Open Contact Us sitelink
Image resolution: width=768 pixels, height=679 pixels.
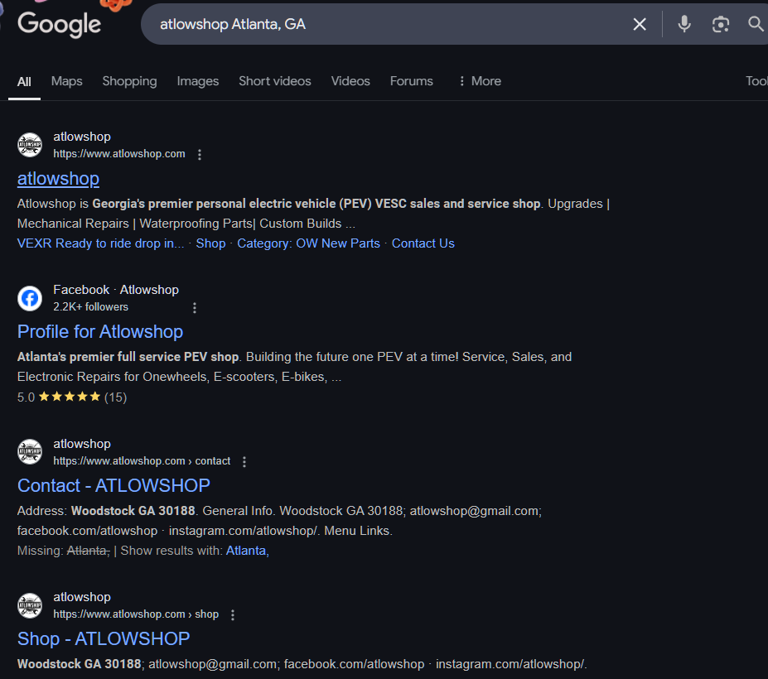[423, 243]
